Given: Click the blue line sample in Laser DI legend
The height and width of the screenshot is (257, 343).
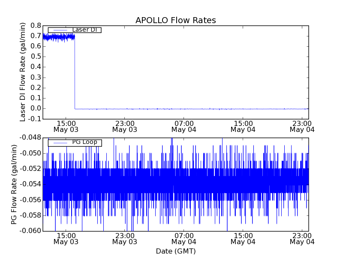Looking at the screenshot, I should [60, 30].
